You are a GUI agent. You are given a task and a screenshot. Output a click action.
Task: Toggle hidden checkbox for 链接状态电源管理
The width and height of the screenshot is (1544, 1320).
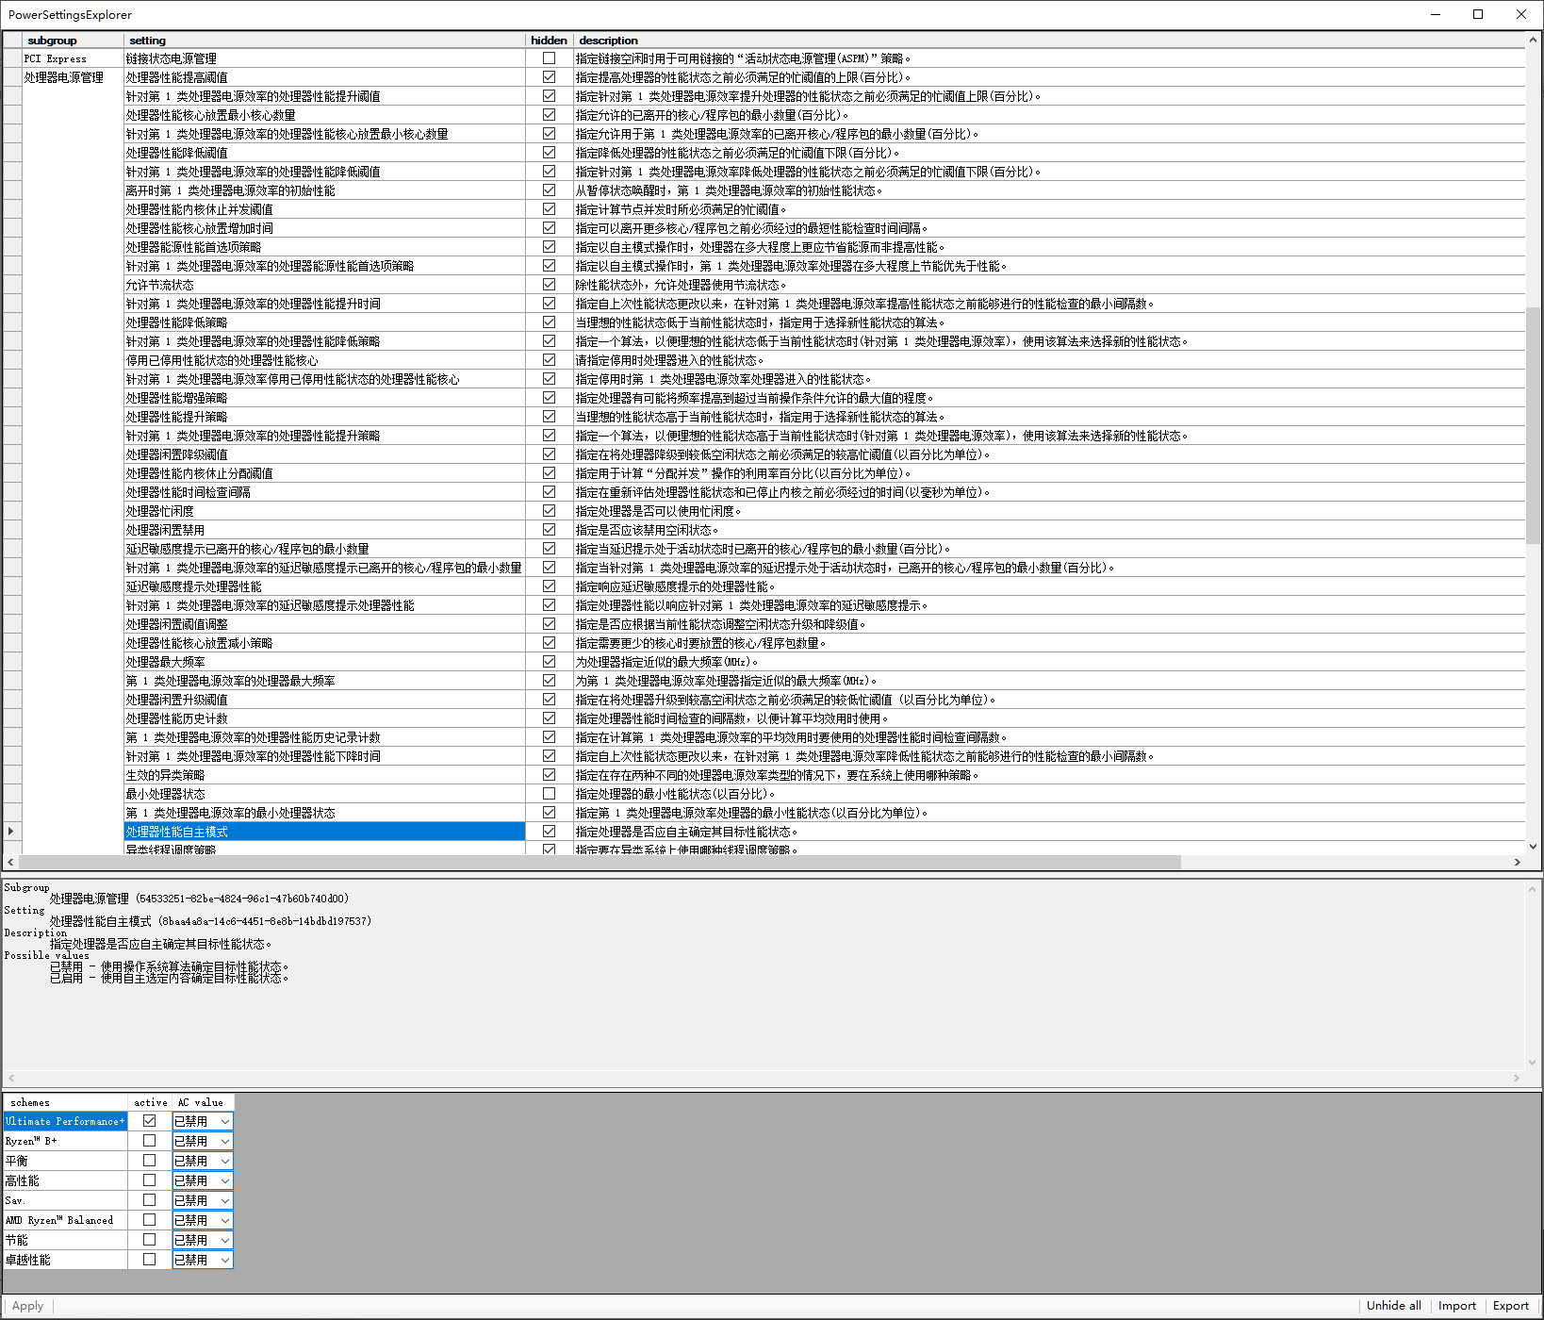(549, 58)
